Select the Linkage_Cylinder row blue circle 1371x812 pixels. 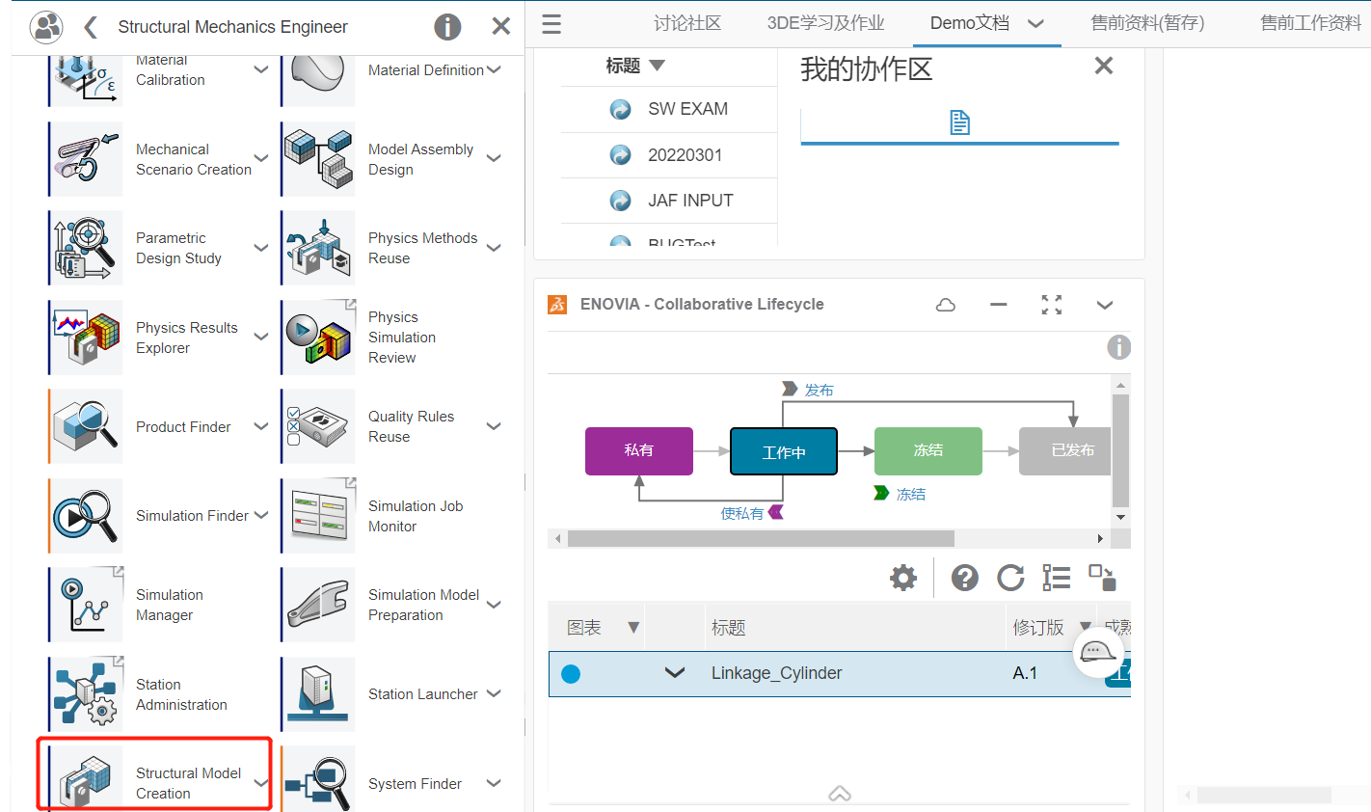[x=571, y=674]
